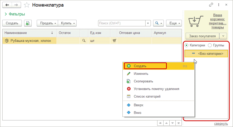Open the Продать dropdown
This screenshot has width=233, height=127.
click(x=48, y=23)
